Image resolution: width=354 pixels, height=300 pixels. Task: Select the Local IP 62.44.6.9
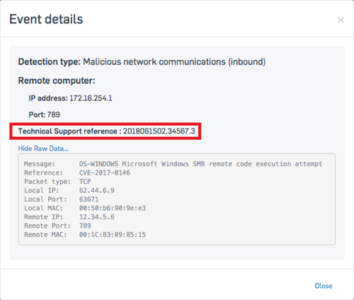[x=97, y=190]
